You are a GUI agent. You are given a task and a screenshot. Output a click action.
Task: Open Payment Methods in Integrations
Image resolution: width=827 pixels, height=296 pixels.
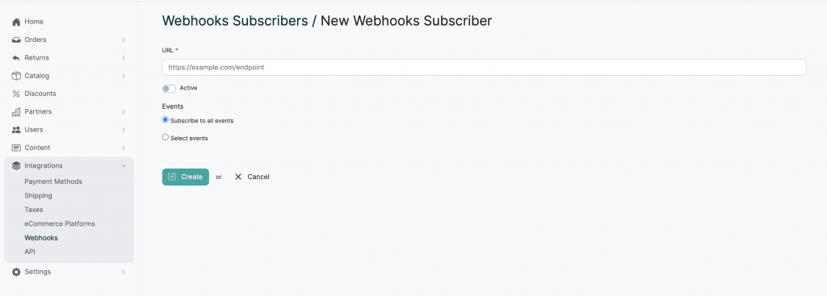[x=53, y=181]
